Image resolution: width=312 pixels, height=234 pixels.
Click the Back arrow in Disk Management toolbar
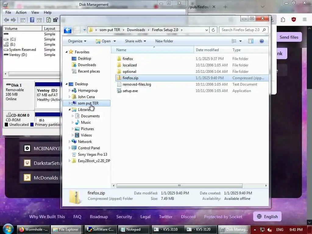click(6, 20)
